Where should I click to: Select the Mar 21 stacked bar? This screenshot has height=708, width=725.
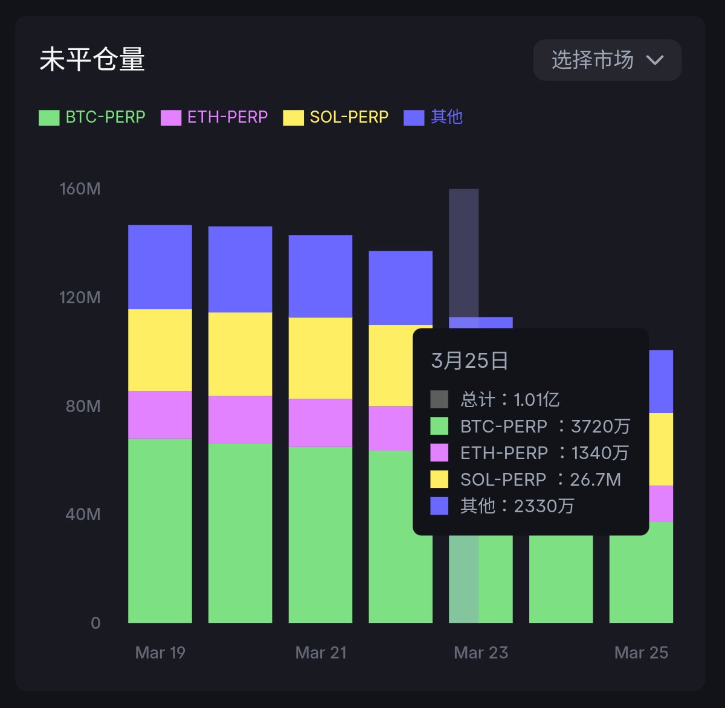pyautogui.click(x=320, y=429)
